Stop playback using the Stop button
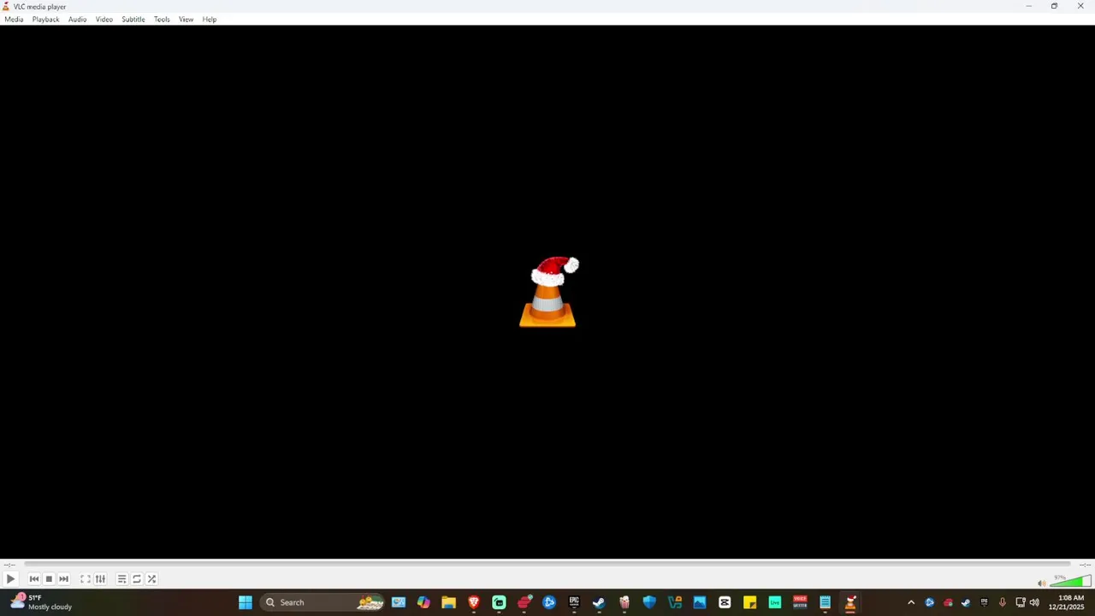The height and width of the screenshot is (616, 1095). click(x=49, y=579)
